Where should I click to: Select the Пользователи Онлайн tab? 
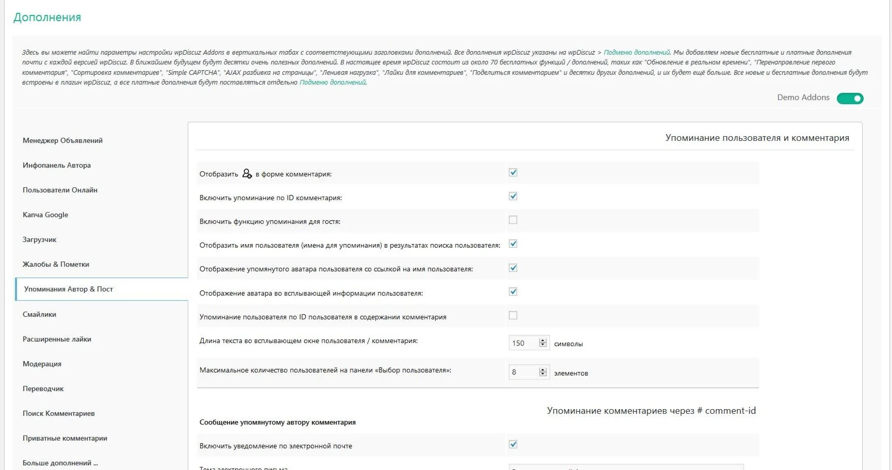pyautogui.click(x=60, y=190)
